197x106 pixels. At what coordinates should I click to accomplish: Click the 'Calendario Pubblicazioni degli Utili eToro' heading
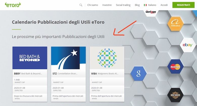click(x=58, y=22)
